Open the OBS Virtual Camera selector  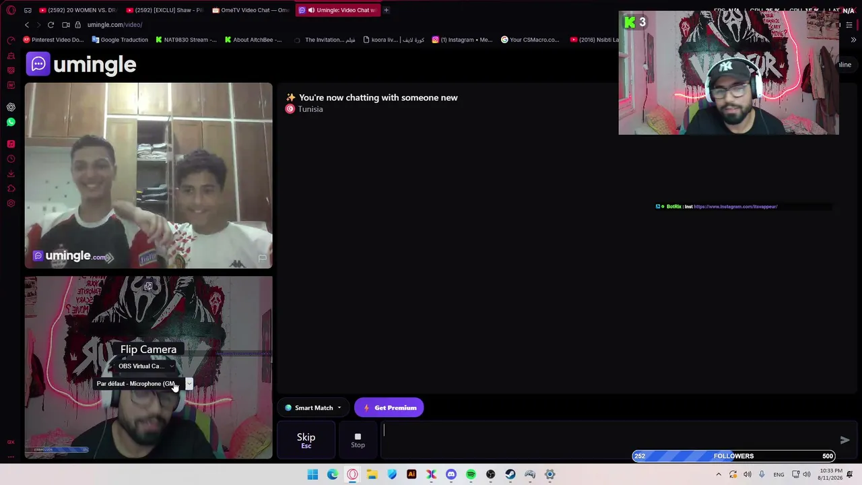[146, 366]
